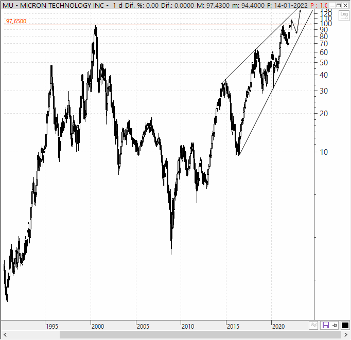351x340 pixels.
Task: Click the 2010 year label on the time axis
Action: 187,327
